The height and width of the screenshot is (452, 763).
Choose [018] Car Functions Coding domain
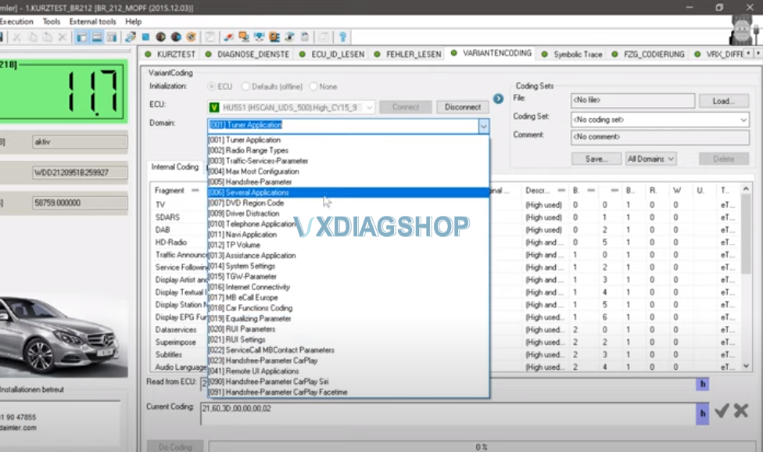click(348, 308)
